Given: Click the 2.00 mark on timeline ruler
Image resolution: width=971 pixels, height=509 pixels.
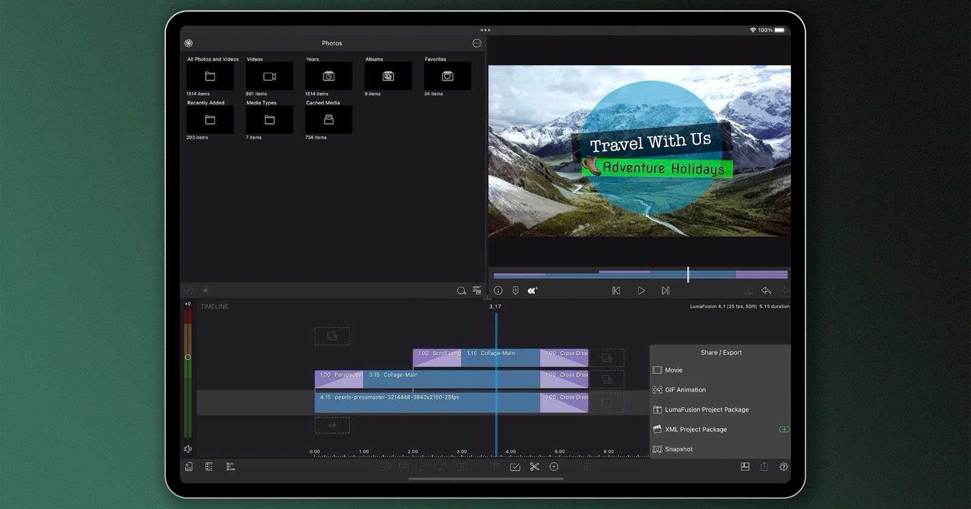Looking at the screenshot, I should (x=413, y=451).
